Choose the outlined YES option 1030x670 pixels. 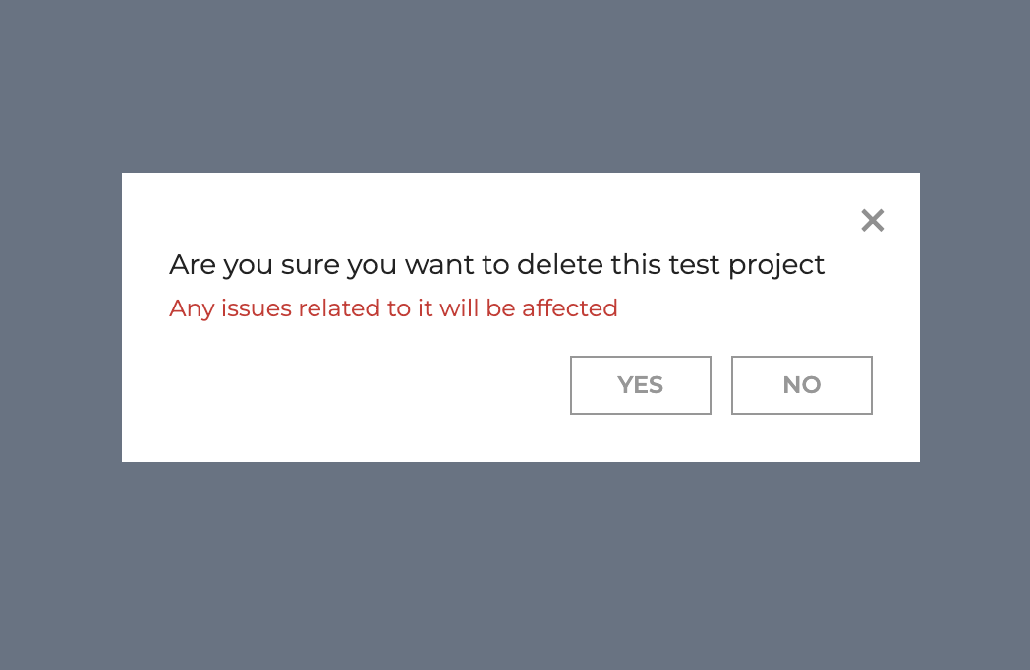click(641, 385)
